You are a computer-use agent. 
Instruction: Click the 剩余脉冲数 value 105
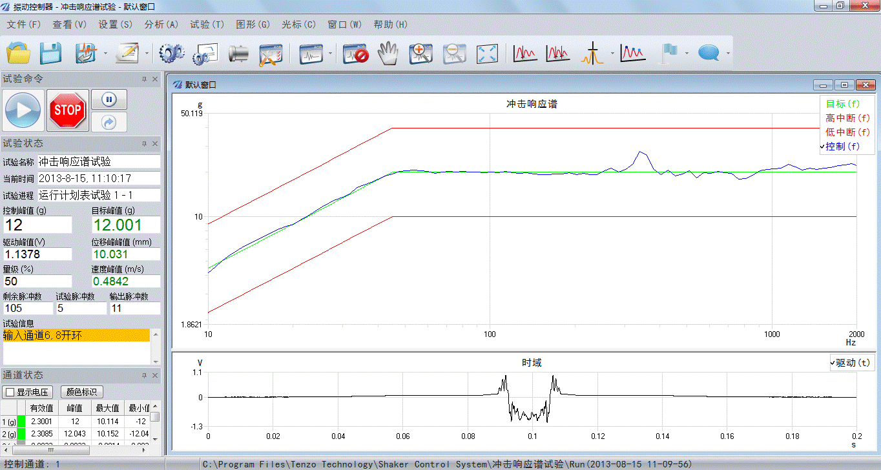coord(28,308)
